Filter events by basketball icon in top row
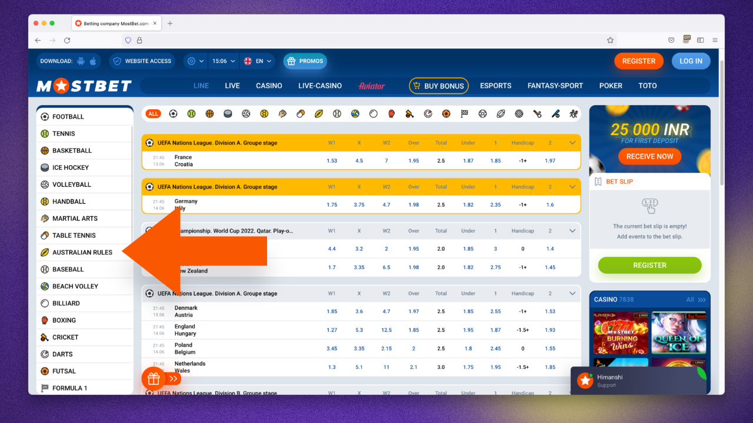Screen dimensions: 753x423 pos(209,113)
